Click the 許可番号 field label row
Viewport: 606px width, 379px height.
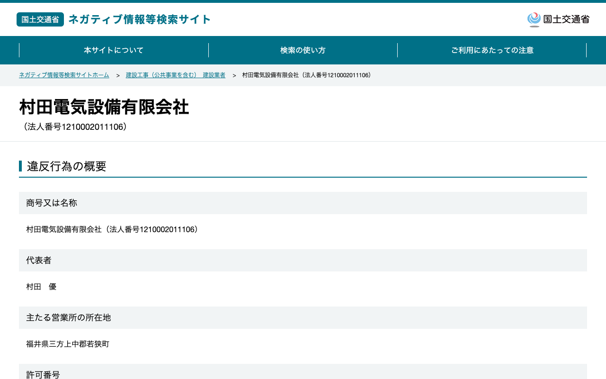pyautogui.click(x=303, y=372)
